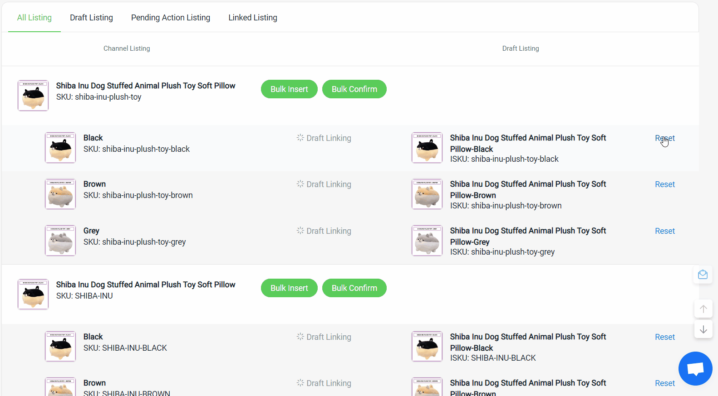Open the blue chat support bubble
Image resolution: width=718 pixels, height=396 pixels.
point(695,368)
